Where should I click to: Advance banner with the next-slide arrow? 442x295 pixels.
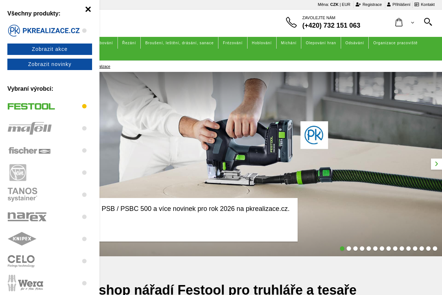point(436,164)
